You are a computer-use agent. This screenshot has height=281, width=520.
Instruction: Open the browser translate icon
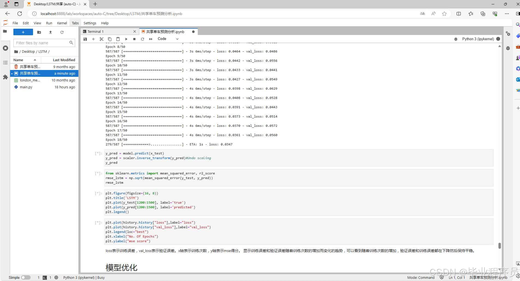(x=422, y=14)
